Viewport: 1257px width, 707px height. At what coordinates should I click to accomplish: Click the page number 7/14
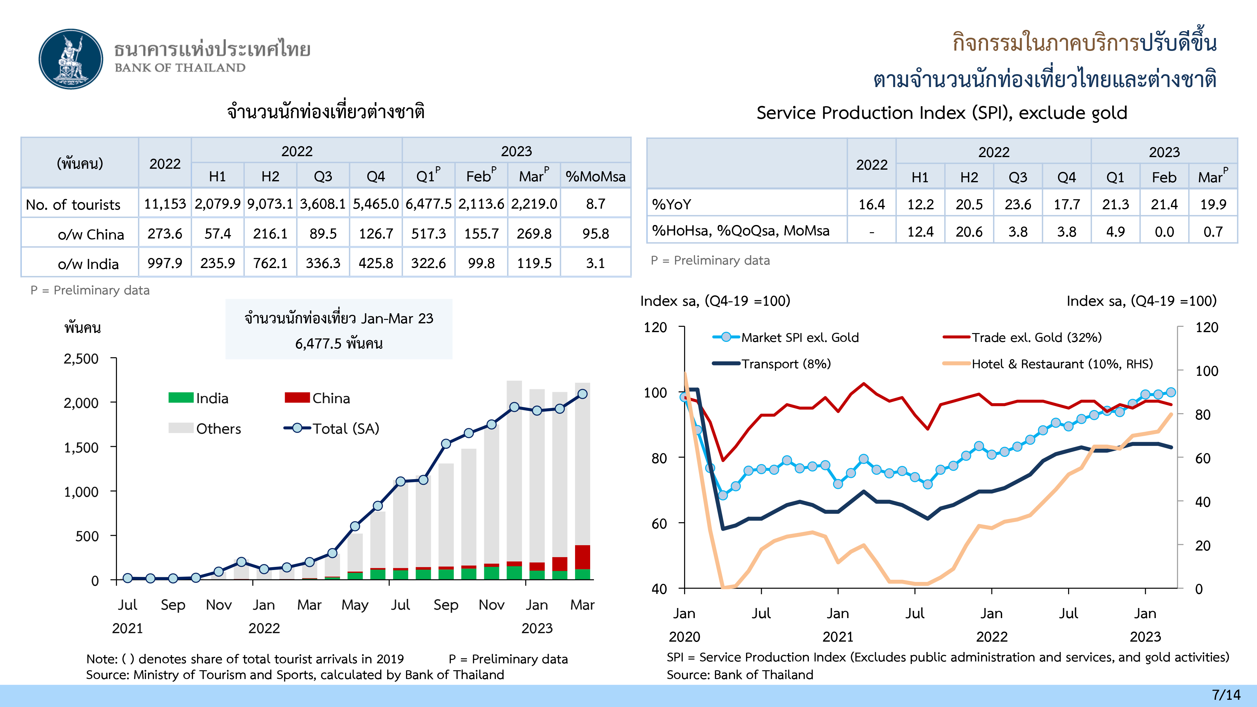(1226, 695)
